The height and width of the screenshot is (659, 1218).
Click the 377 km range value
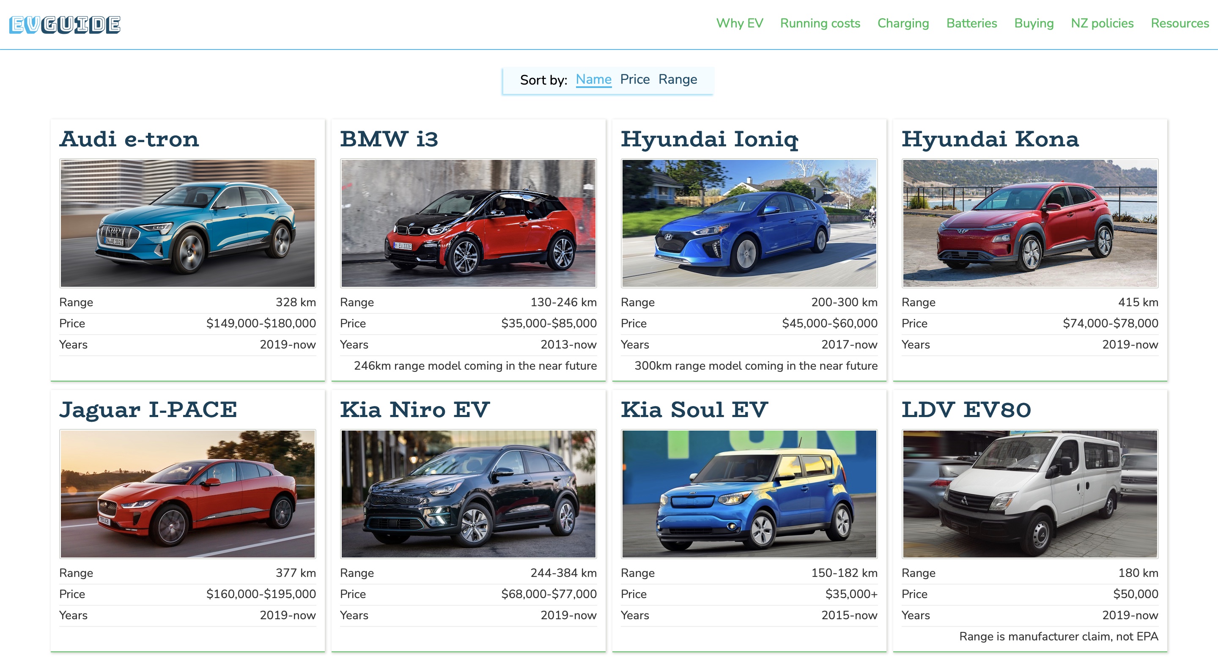pos(296,573)
